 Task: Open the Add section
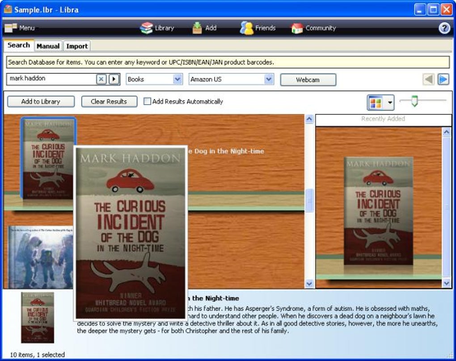point(204,28)
